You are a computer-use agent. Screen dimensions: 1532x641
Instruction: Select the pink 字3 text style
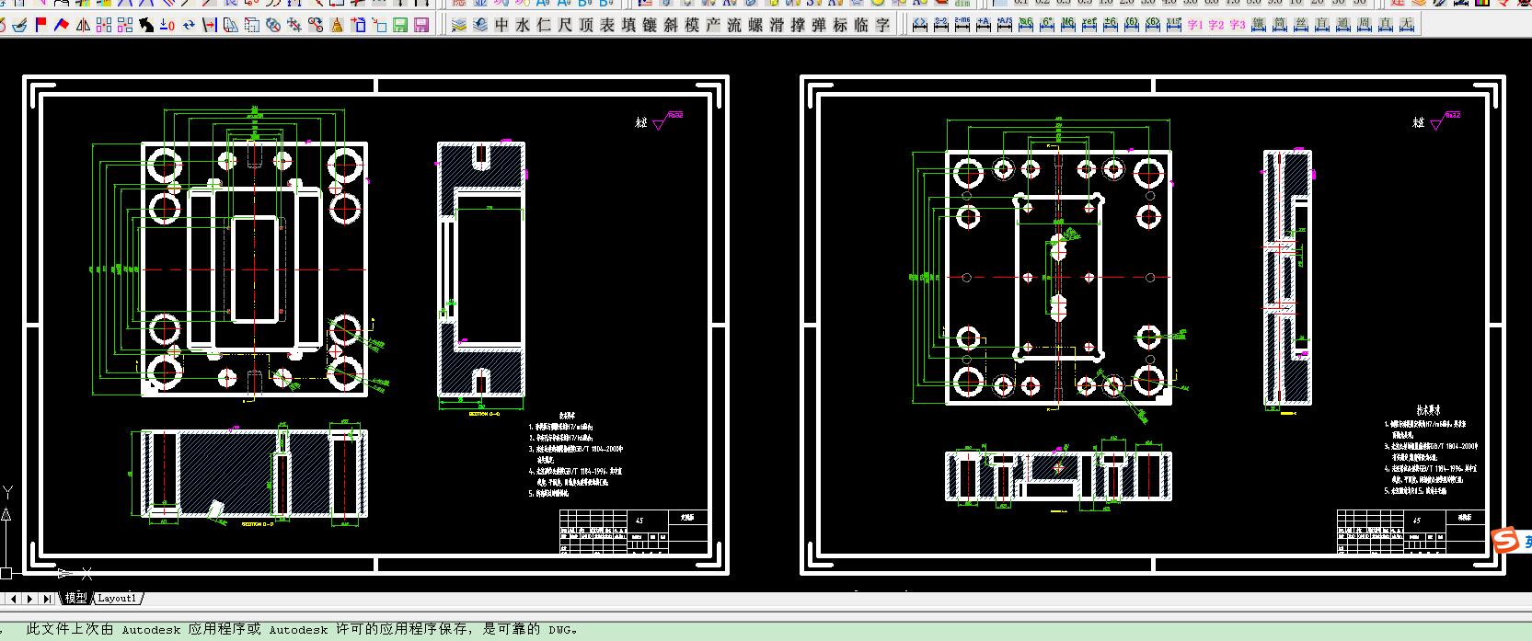click(1238, 25)
